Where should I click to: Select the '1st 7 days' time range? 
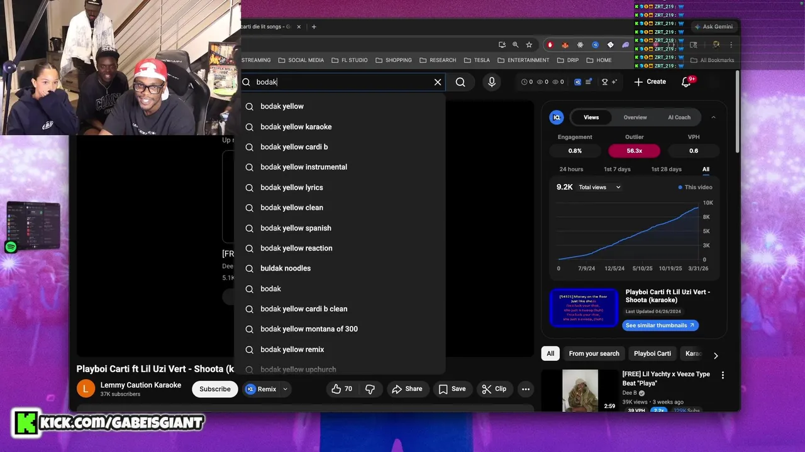click(617, 169)
